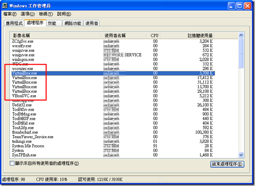This screenshot has height=186, width=255.
Task: Click the 認可使用: 1219K / 3938K status
Action: [100, 180]
